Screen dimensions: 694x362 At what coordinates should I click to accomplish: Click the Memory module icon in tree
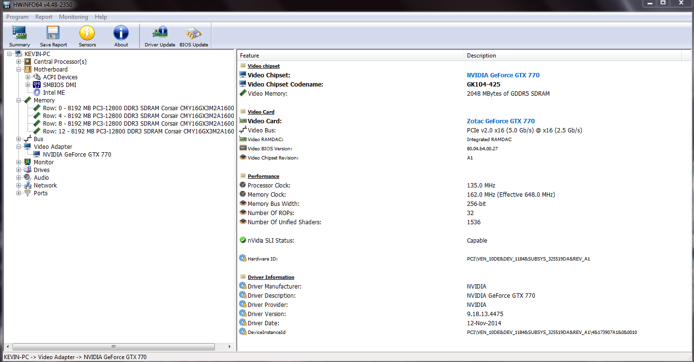click(28, 100)
